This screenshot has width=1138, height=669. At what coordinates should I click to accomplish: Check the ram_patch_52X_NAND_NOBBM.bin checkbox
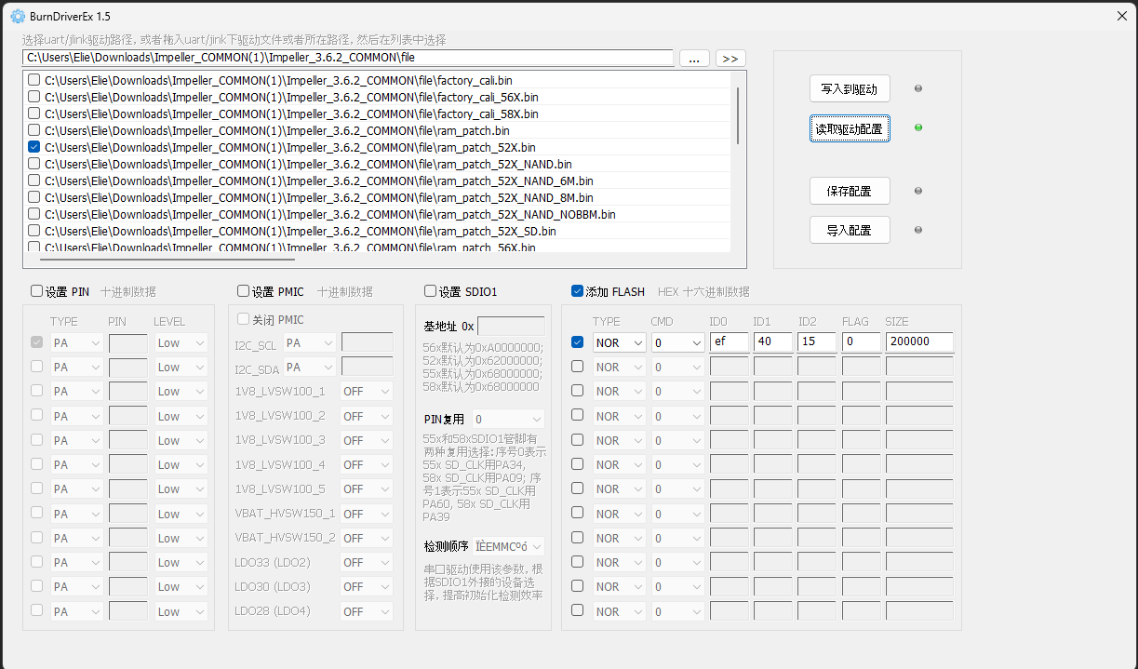pyautogui.click(x=34, y=214)
